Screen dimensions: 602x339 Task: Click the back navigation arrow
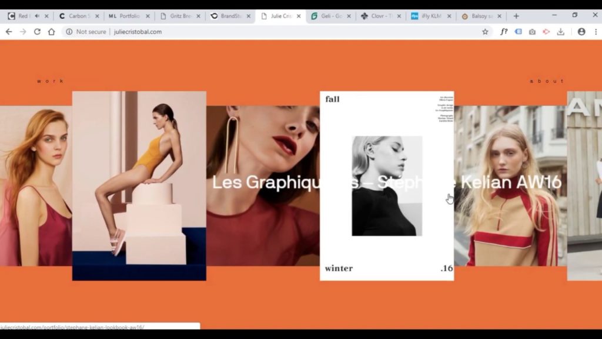9,32
